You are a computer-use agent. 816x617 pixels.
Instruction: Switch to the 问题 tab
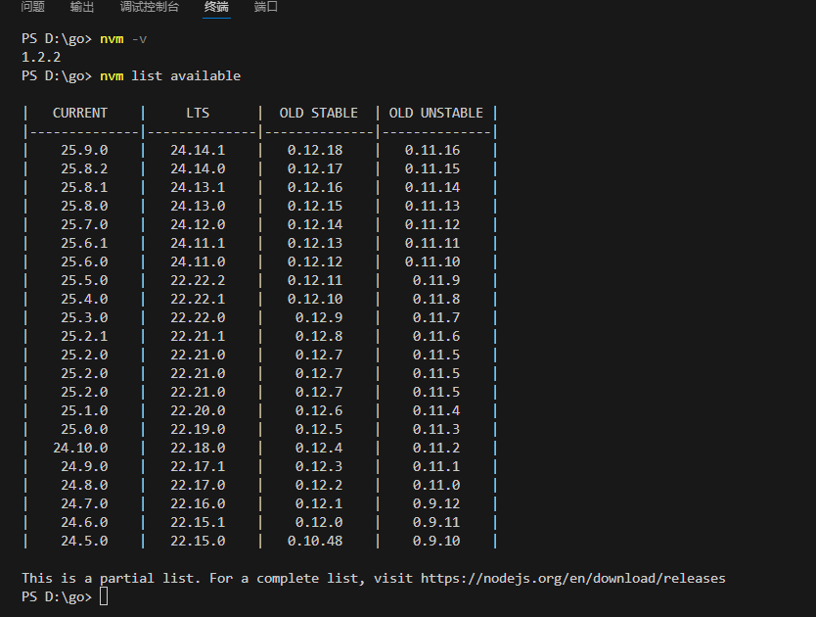pyautogui.click(x=32, y=7)
